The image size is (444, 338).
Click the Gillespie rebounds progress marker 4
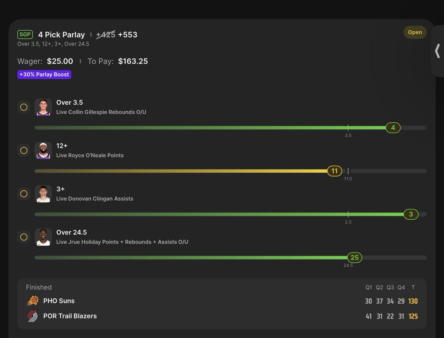click(x=393, y=128)
